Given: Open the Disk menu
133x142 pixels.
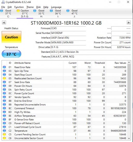Looking at the screenshot, I should pos(38,7).
